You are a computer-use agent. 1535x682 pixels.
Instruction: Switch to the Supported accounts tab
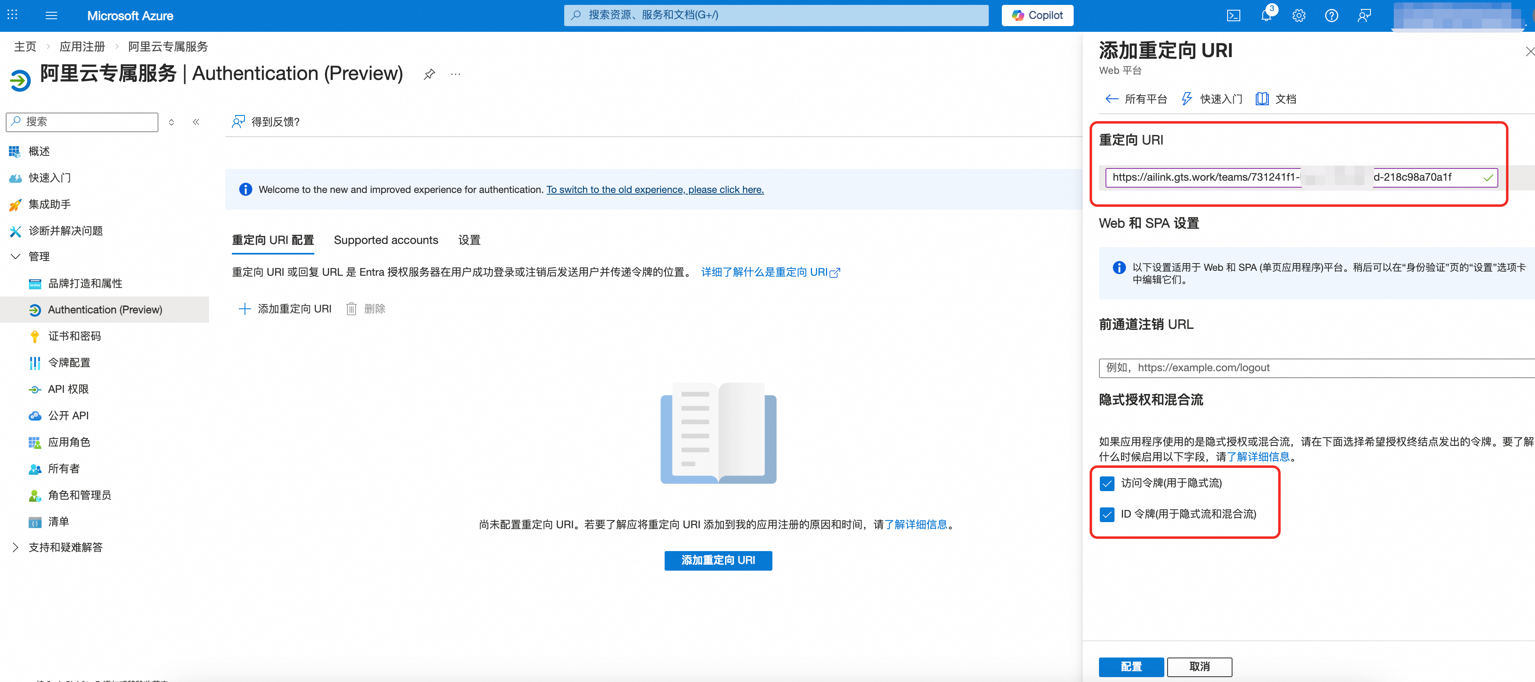click(x=385, y=240)
